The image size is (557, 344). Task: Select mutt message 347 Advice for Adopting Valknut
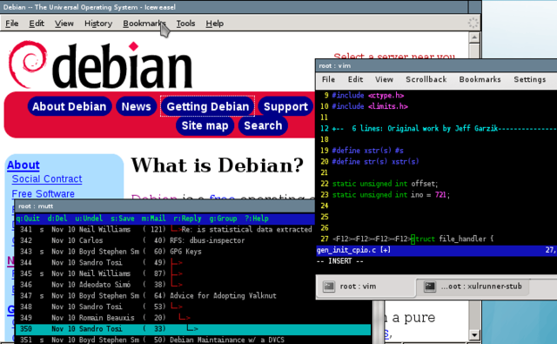coord(164,295)
